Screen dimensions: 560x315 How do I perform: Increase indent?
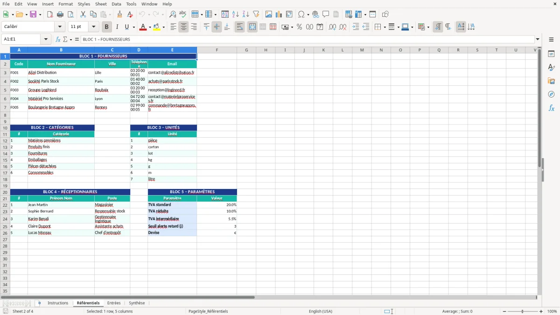click(x=356, y=27)
